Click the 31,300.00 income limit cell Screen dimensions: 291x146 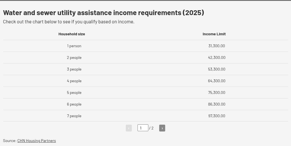pyautogui.click(x=217, y=46)
